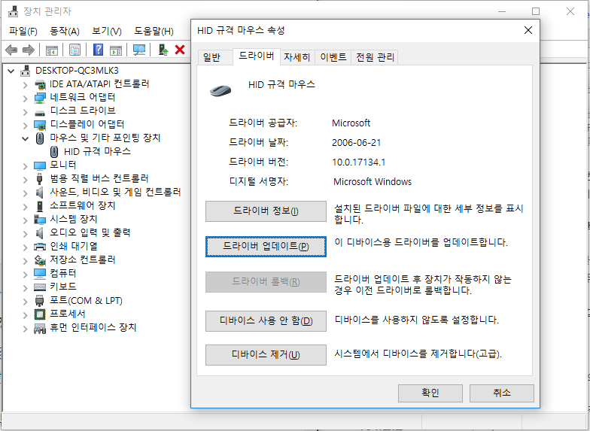Screen dimensions: 590x431
Task: Select the IDE ATA/ATAPI 컨트롤러 icon
Action: (40, 84)
